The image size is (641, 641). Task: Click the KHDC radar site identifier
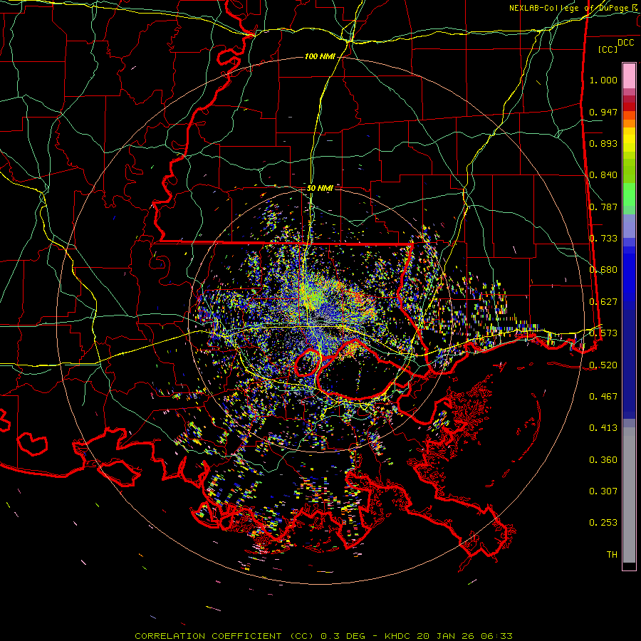398,636
